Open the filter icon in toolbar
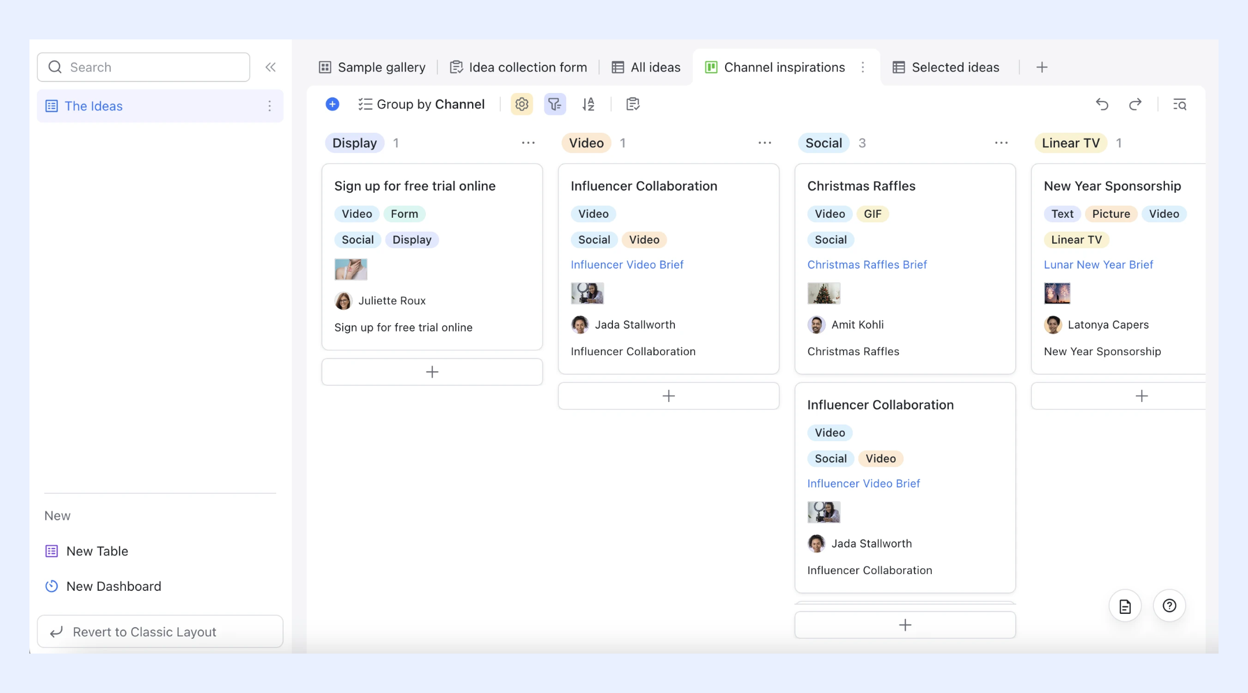Image resolution: width=1248 pixels, height=693 pixels. (555, 104)
